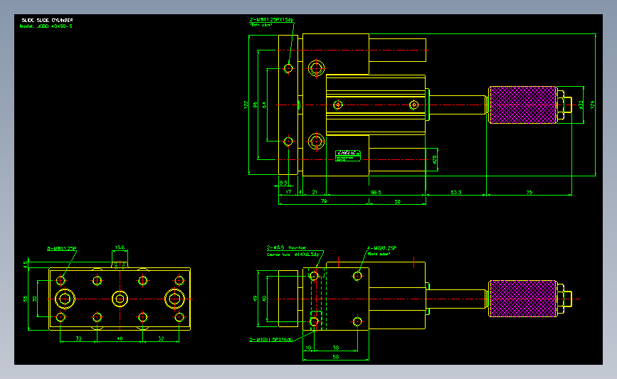Select the 4.5 dimension text
Image resolution: width=617 pixels, height=379 pixels.
26,265
